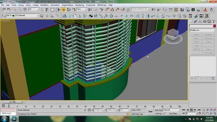This screenshot has height=122, width=217.
Task: Open Configure Modifier Sets icon
Action: pyautogui.click(x=213, y=79)
